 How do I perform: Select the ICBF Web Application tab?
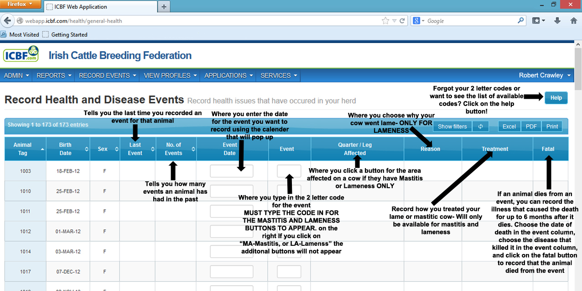click(x=99, y=7)
